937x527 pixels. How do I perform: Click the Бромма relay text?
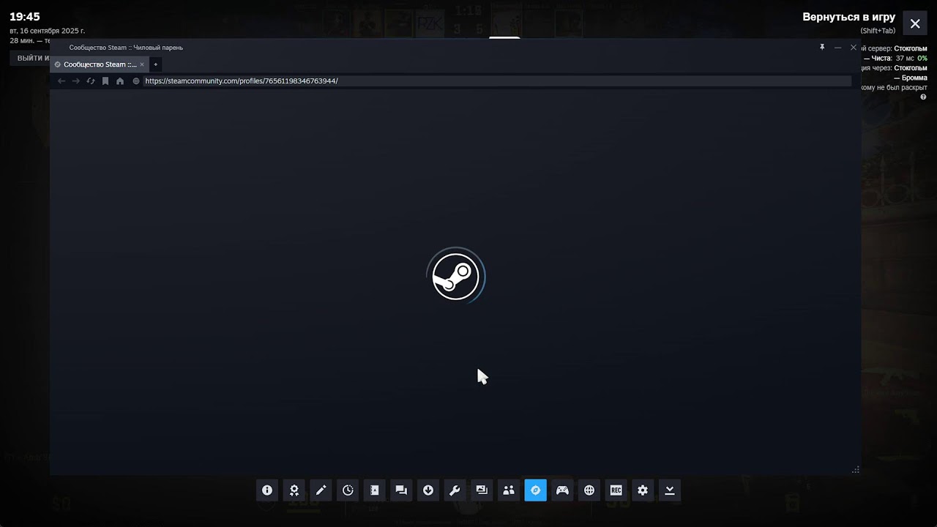[914, 78]
